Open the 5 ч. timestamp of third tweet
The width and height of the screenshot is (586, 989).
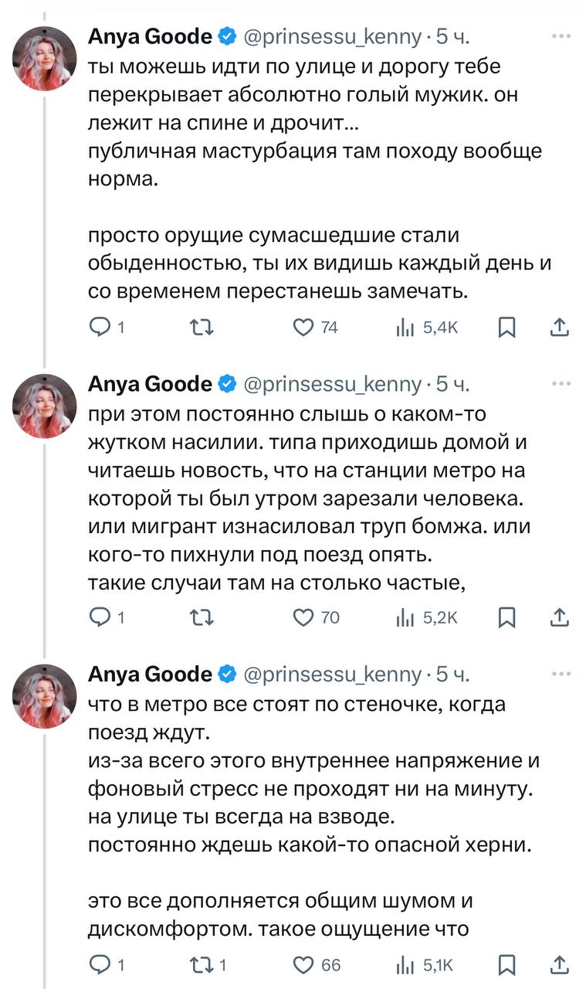tap(452, 674)
